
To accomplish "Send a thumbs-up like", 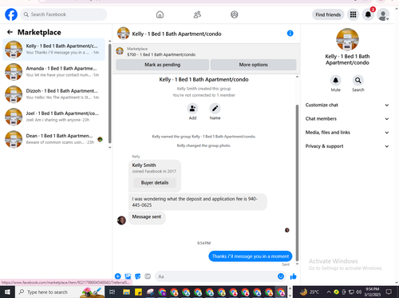I will coord(294,276).
